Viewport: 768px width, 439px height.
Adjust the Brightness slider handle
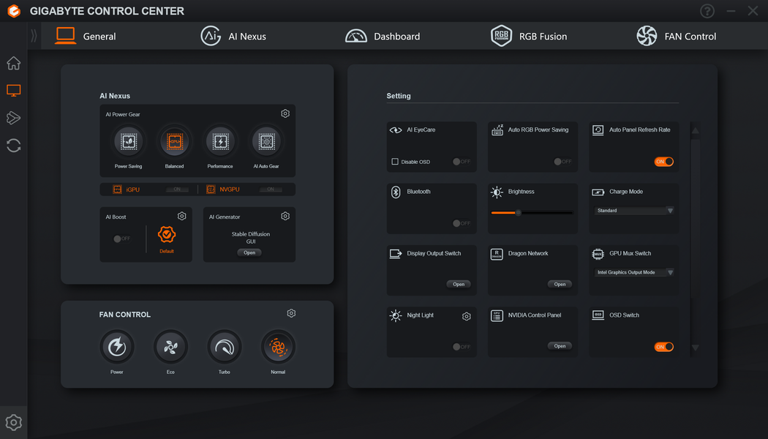pos(518,213)
